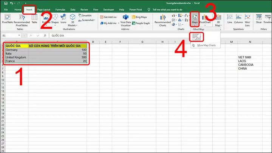Switch to the View tab
Screen dimensions: 272x153
tap(96, 9)
